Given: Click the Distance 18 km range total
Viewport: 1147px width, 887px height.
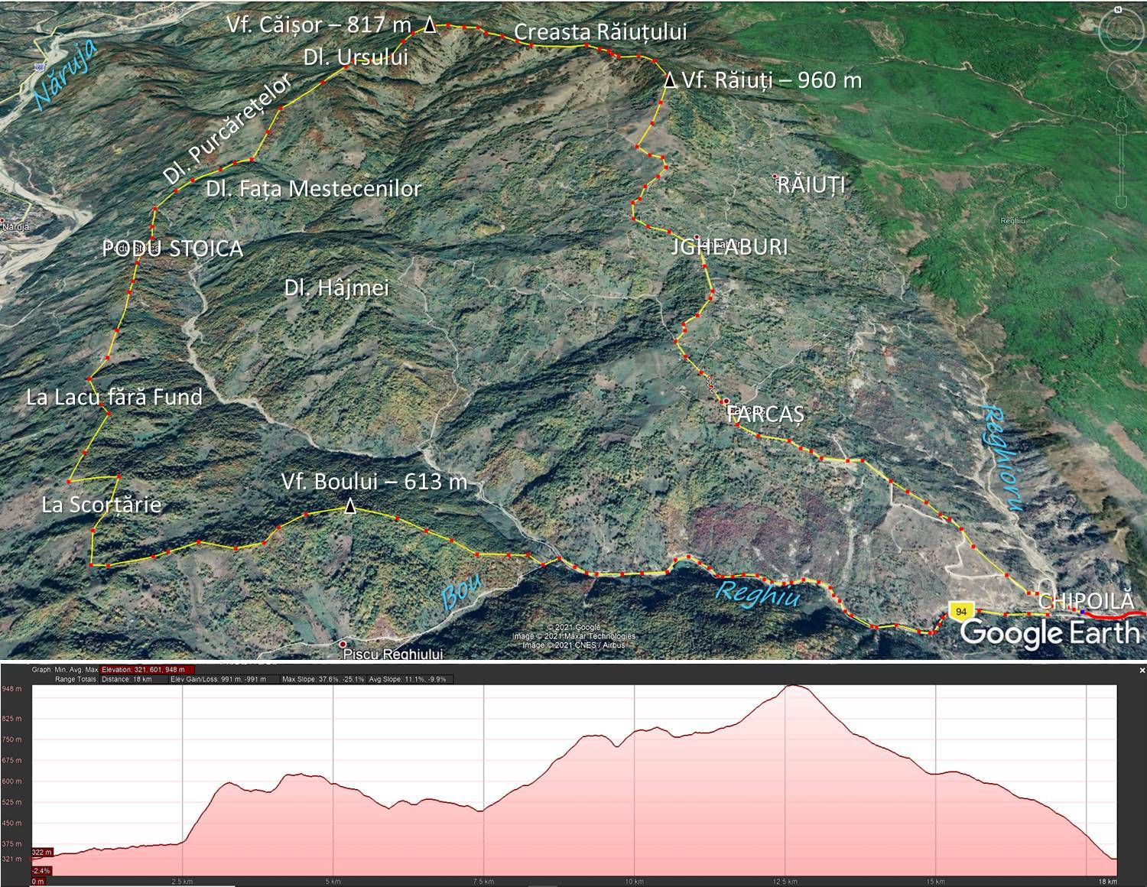Looking at the screenshot, I should [127, 679].
